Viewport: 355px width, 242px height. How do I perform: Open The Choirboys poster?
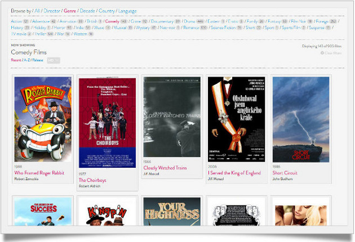(x=107, y=123)
